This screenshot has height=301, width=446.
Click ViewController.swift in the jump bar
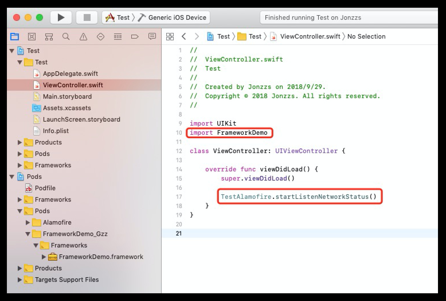pyautogui.click(x=310, y=37)
